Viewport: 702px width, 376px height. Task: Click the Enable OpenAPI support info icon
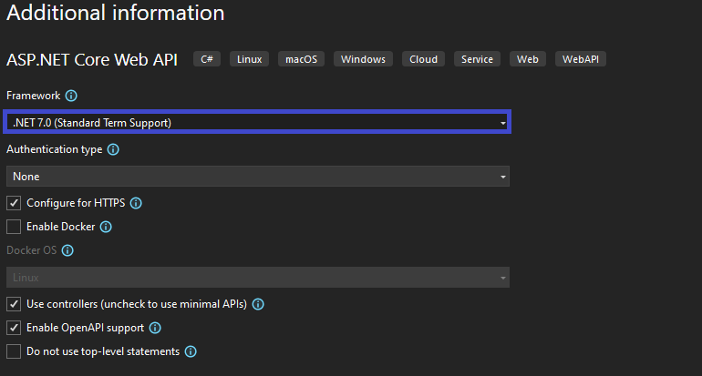pyautogui.click(x=155, y=328)
